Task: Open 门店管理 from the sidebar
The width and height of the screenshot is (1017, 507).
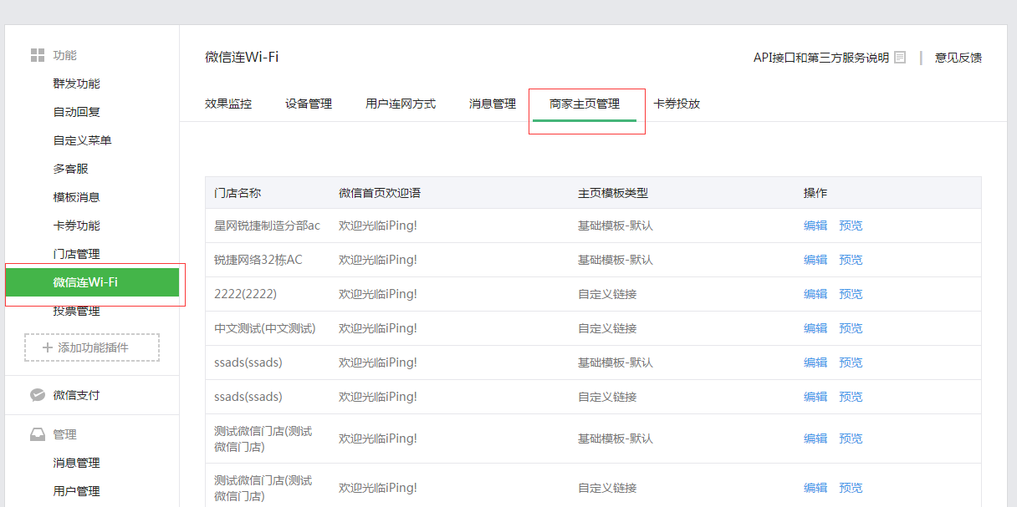Action: [77, 254]
